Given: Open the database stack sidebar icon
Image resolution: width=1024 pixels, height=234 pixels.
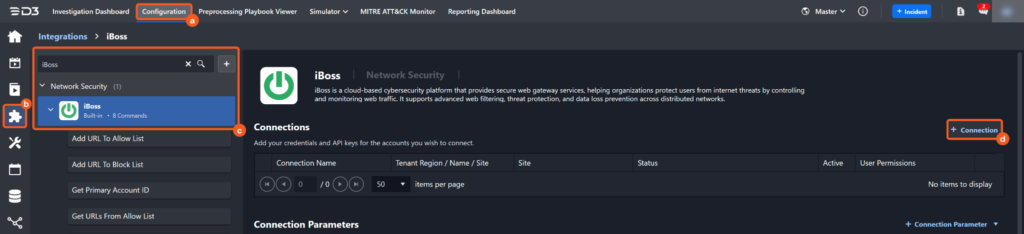Looking at the screenshot, I should point(15,196).
